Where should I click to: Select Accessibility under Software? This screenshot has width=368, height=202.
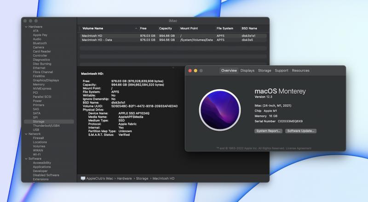click(42, 163)
